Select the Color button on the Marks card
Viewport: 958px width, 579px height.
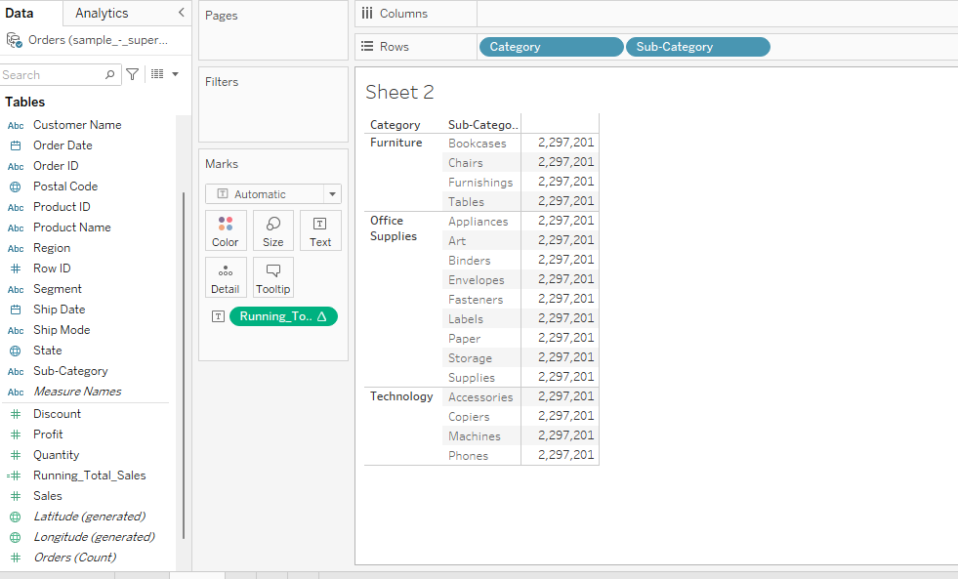click(226, 230)
